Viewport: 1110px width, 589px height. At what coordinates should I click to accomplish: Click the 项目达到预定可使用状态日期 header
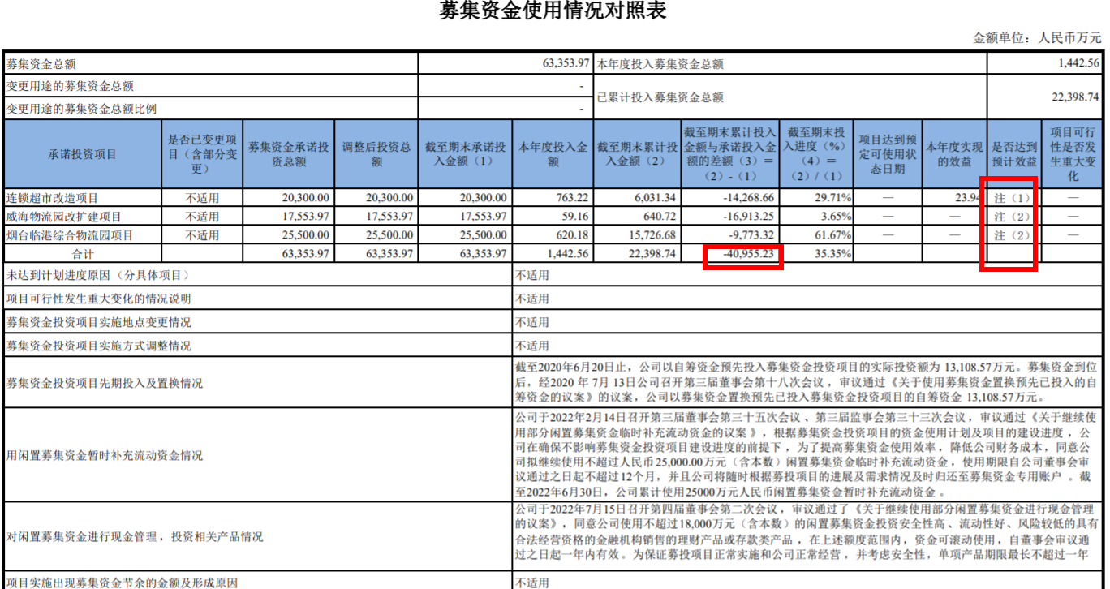coord(888,154)
